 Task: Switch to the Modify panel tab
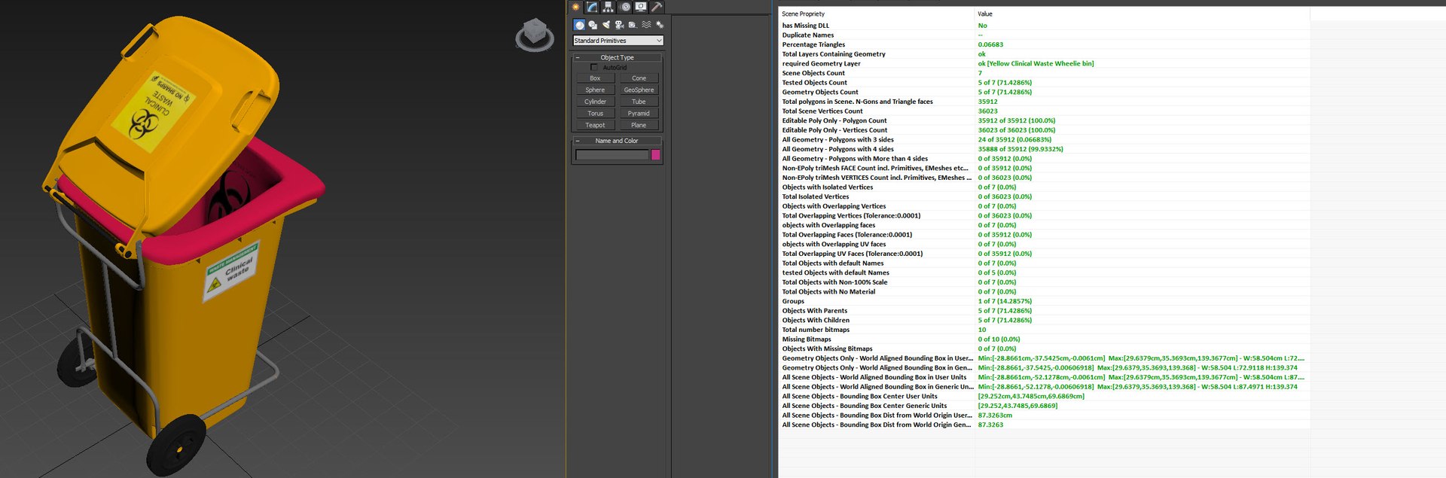pos(592,7)
